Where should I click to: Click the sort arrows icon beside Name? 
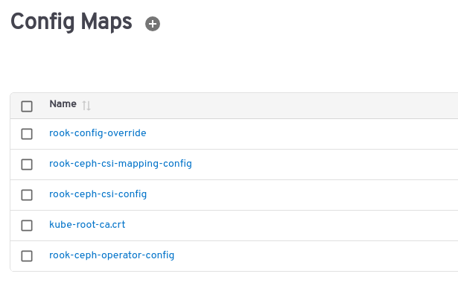(x=86, y=106)
